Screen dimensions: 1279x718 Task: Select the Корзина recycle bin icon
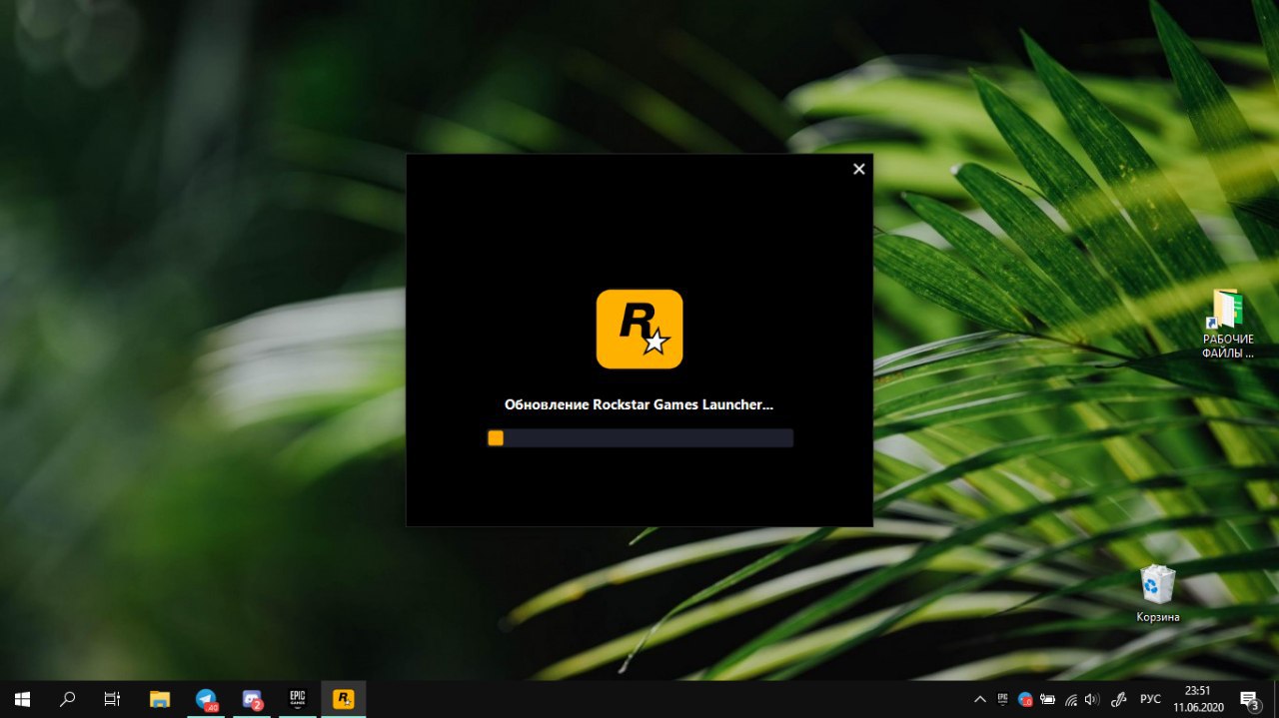pos(1157,594)
